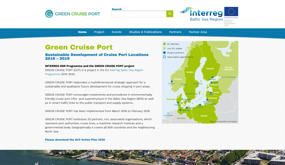Click the Finland country label on map
This screenshot has height=165, width=285.
coord(210,69)
